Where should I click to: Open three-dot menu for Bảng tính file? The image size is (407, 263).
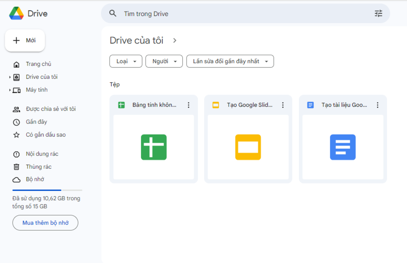(x=189, y=105)
